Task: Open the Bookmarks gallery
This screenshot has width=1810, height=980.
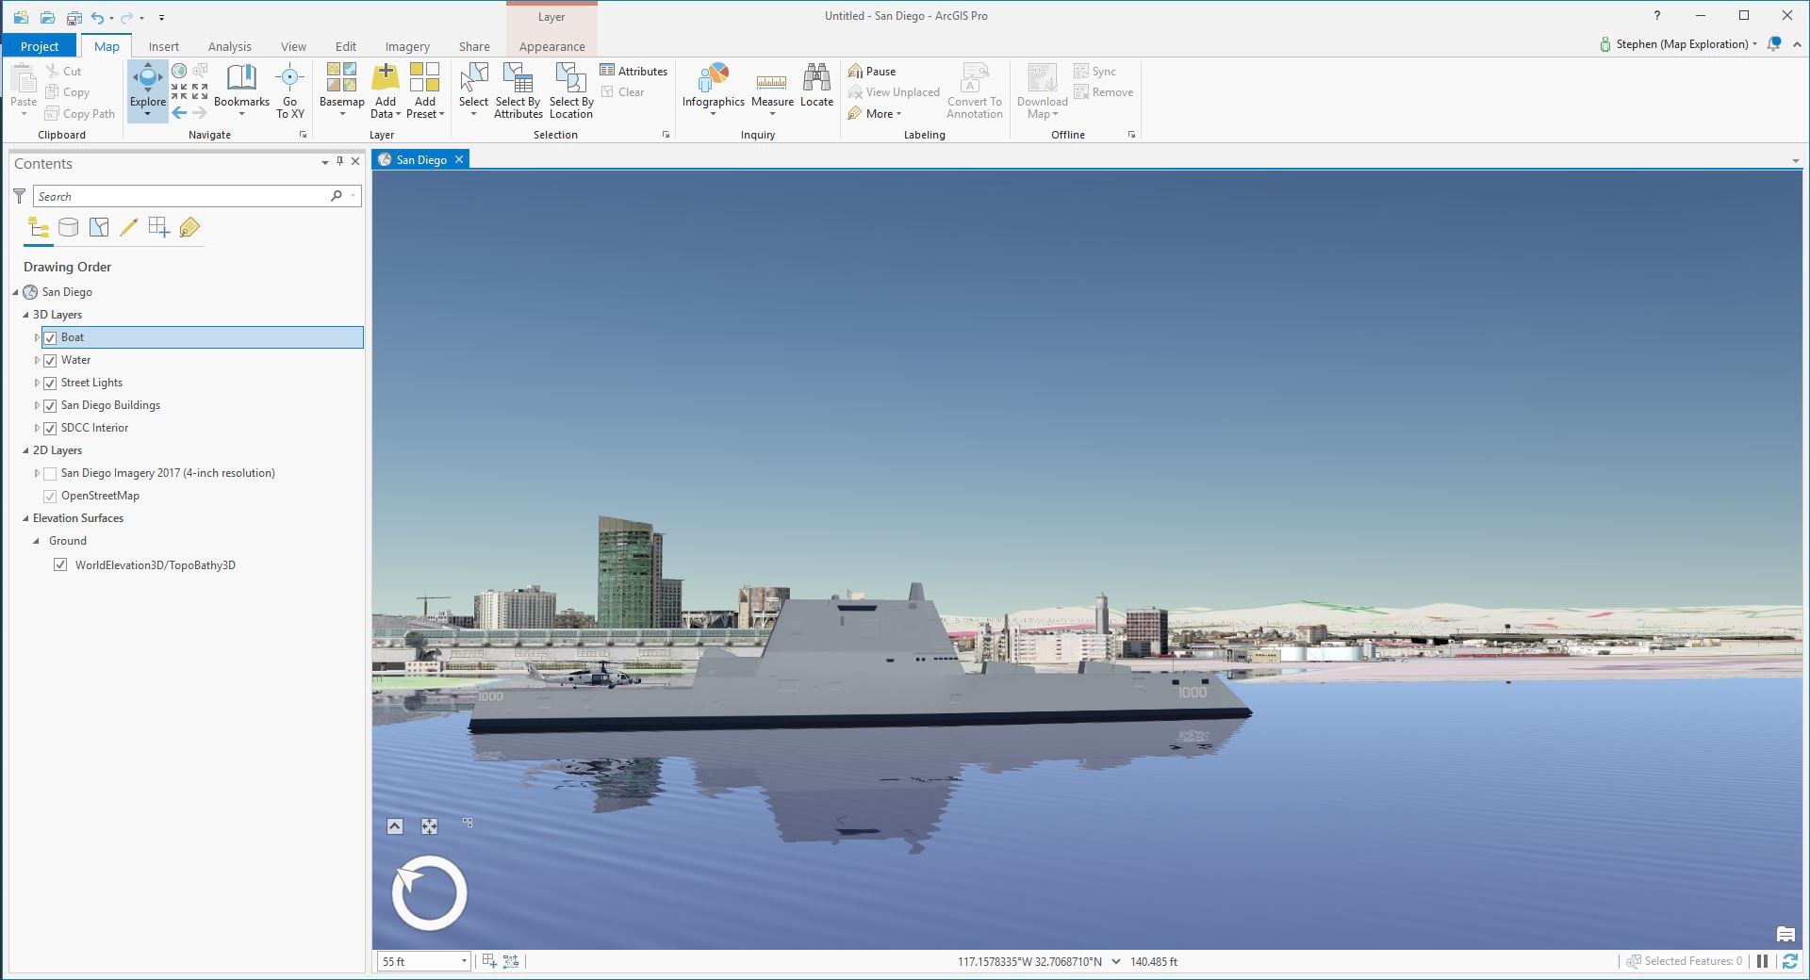Action: [241, 90]
